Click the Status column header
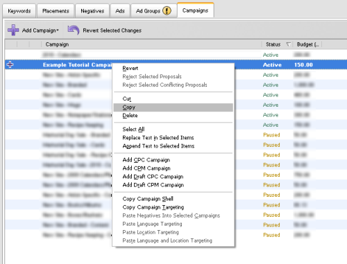The image size is (347, 264). tap(277, 44)
